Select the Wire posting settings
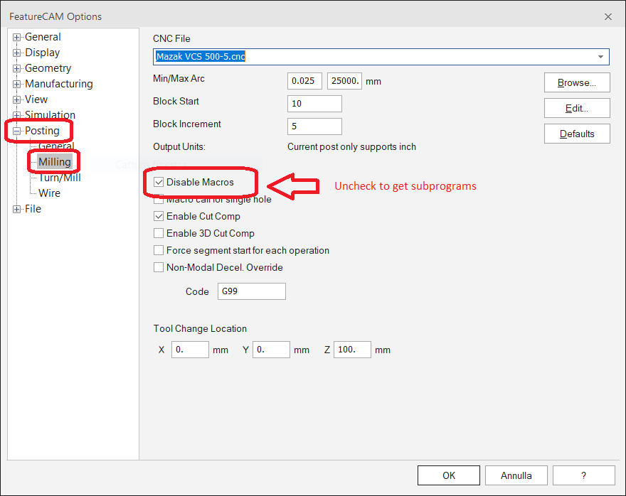The image size is (626, 496). (48, 193)
